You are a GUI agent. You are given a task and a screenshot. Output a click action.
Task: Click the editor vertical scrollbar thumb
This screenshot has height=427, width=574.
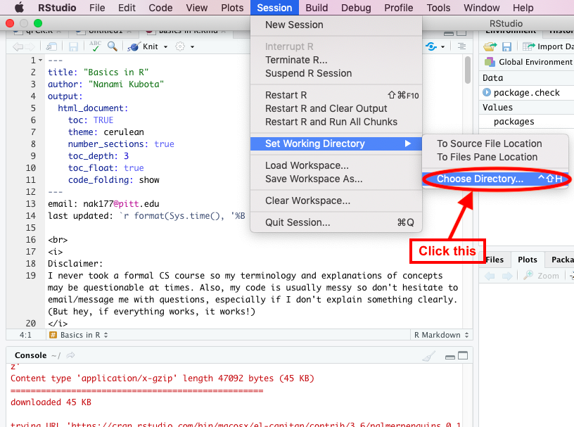point(468,70)
